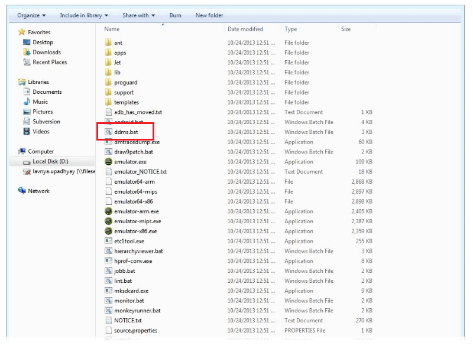Sort by Date modified column header
Screen dimensions: 473x349
245,29
